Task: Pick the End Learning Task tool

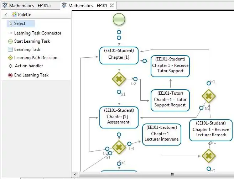Action: click(x=31, y=75)
